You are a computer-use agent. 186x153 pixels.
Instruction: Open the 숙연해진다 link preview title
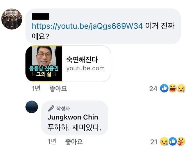tap(82, 60)
